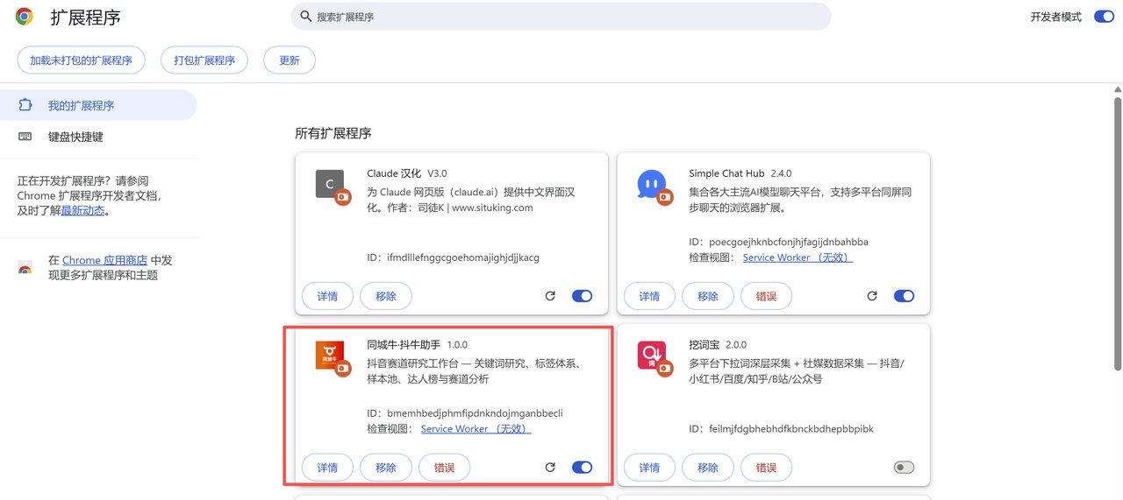Click 移除 for Claude 汉化
The height and width of the screenshot is (500, 1123).
[x=386, y=296]
